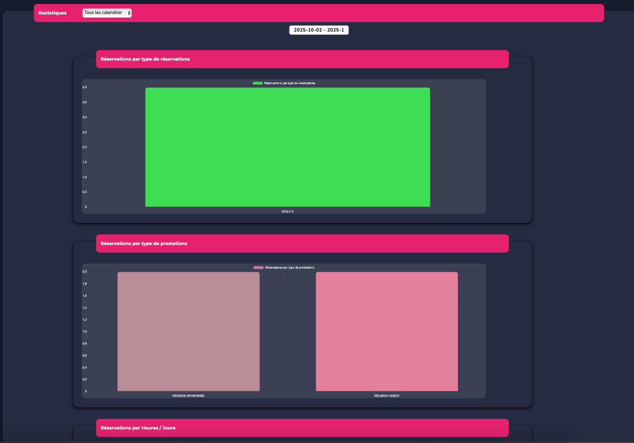Screen dimensions: 634x443
Task: Select the RÉUNION HEBDO pink bar
Action: pos(387,331)
